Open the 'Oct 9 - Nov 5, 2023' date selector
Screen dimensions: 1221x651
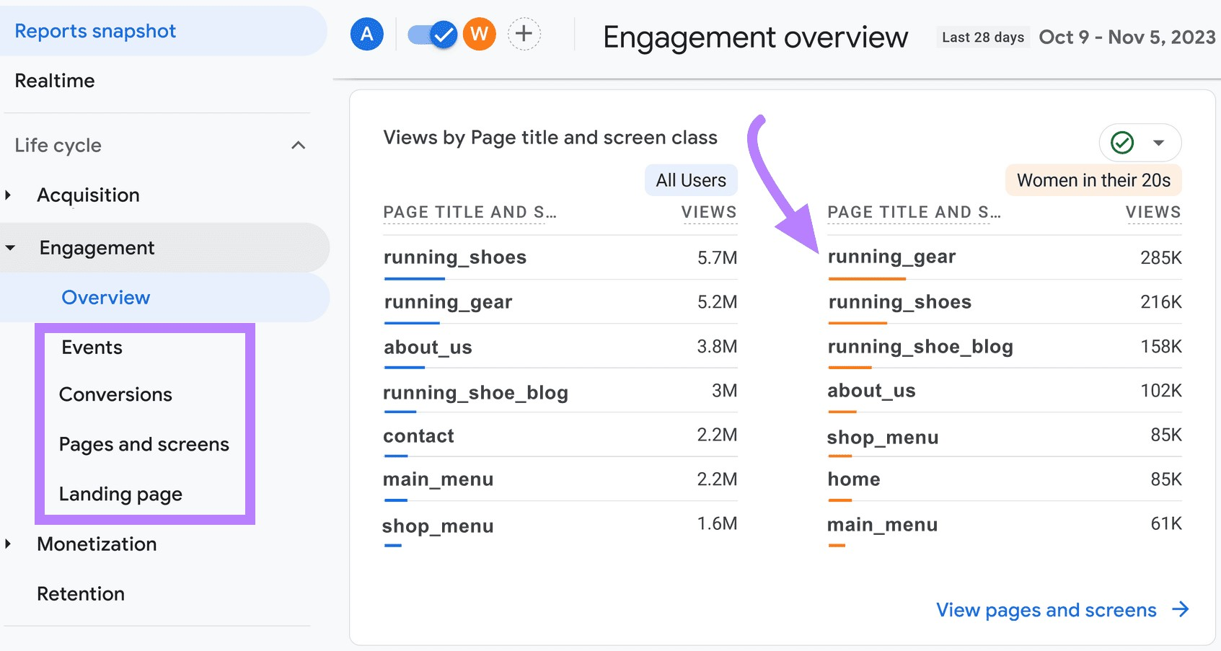(1127, 37)
